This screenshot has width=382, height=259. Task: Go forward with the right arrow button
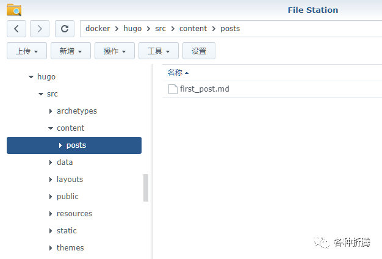pyautogui.click(x=40, y=29)
